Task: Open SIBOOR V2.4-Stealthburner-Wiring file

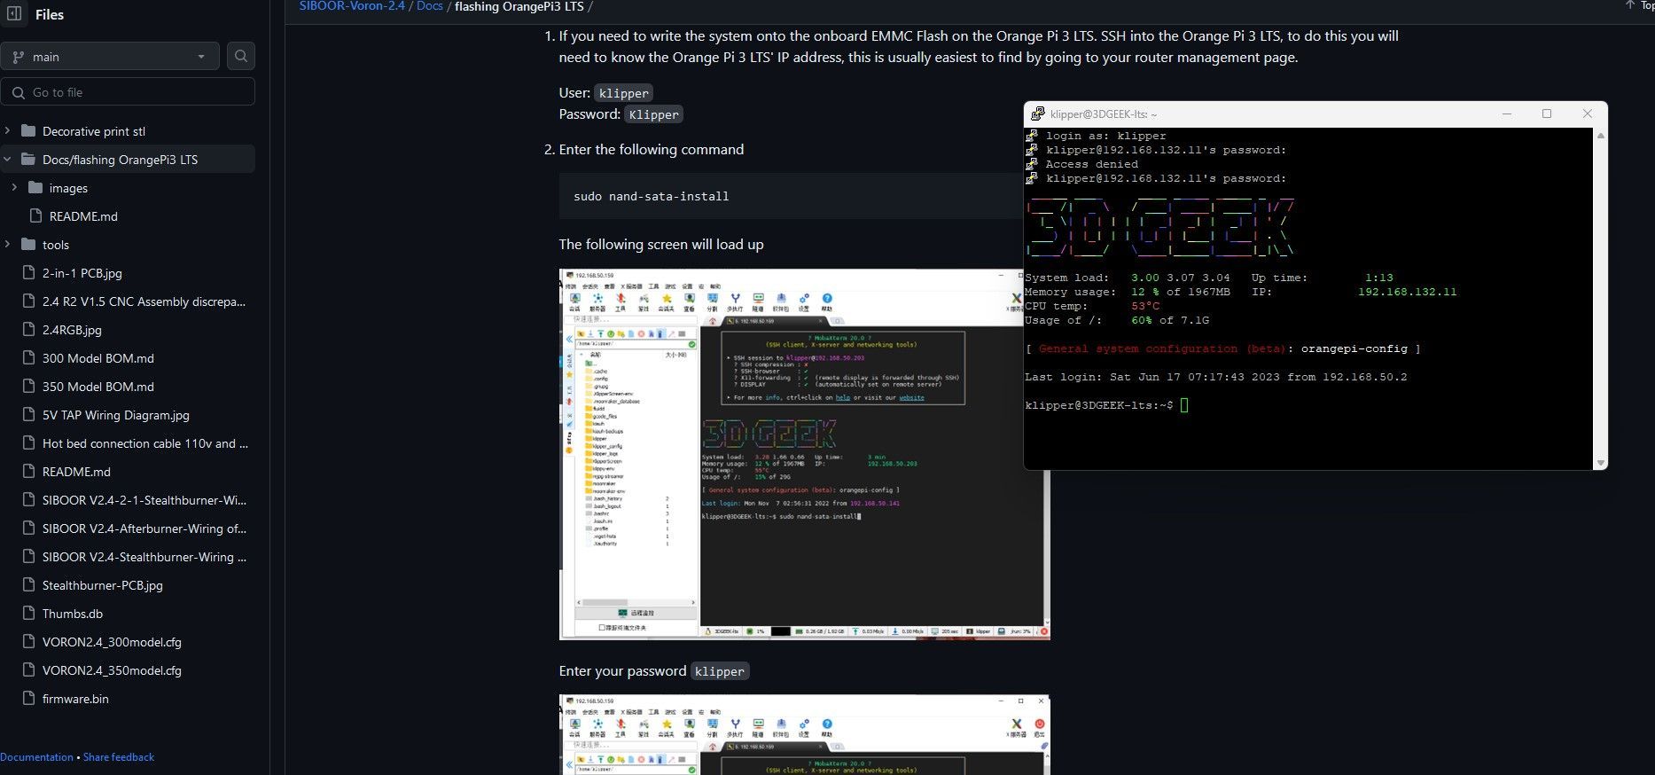Action: (x=144, y=557)
